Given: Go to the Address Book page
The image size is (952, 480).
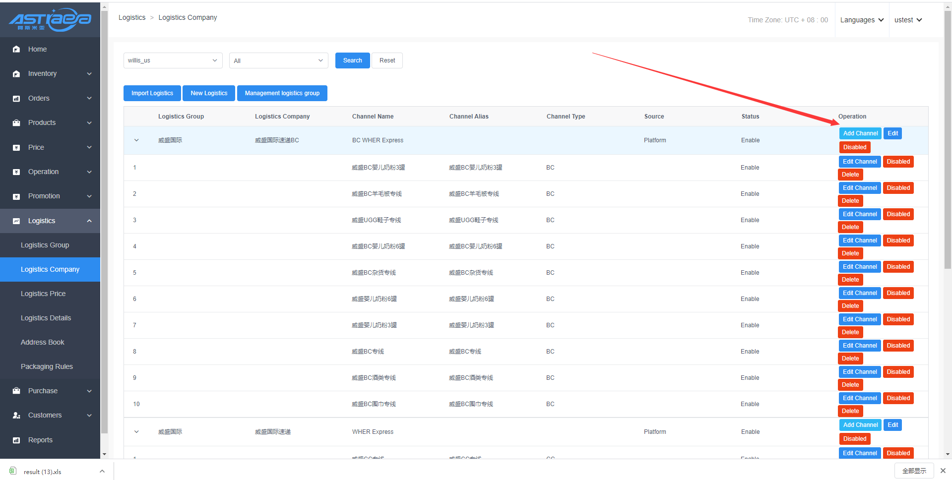Looking at the screenshot, I should tap(43, 342).
